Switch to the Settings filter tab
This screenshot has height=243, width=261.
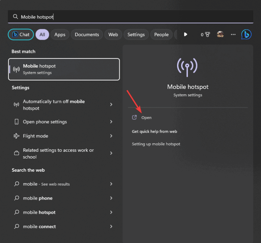pyautogui.click(x=136, y=34)
